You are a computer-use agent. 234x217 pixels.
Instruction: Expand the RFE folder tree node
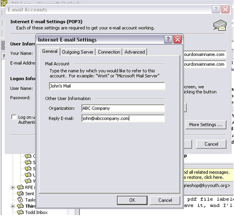pyautogui.click(x=13, y=187)
